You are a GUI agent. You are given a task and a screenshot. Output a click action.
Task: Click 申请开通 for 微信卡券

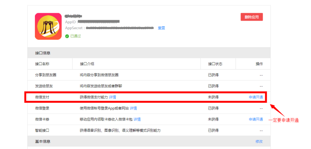pos(256,119)
